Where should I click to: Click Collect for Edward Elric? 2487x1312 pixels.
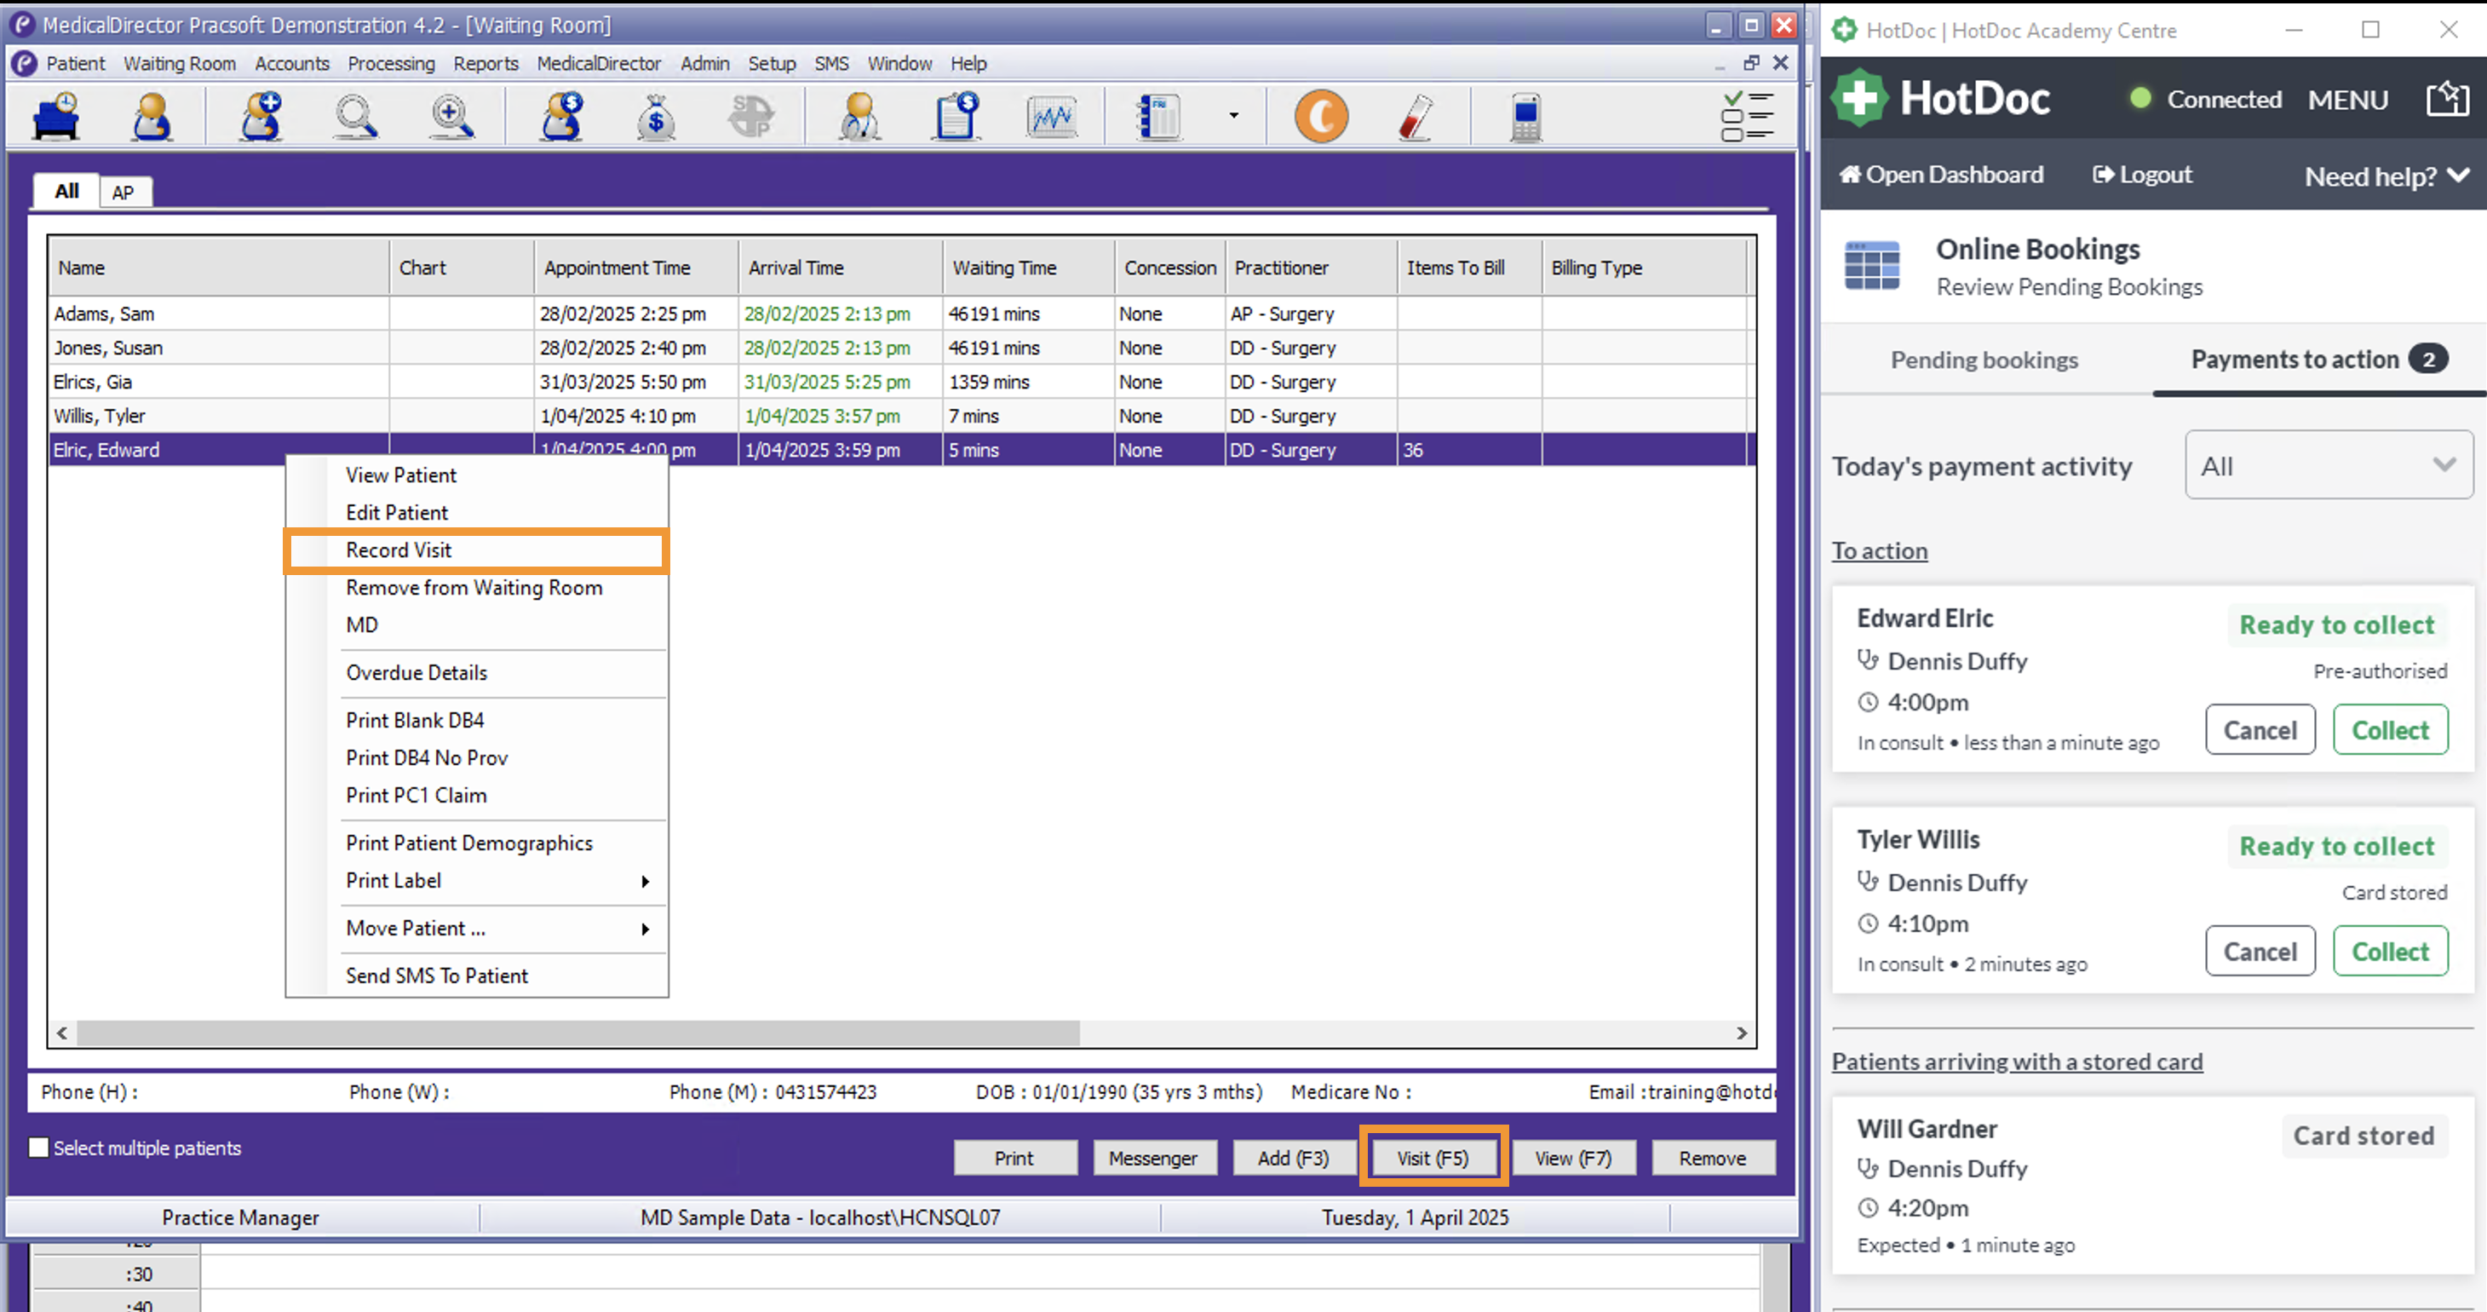click(x=2390, y=730)
